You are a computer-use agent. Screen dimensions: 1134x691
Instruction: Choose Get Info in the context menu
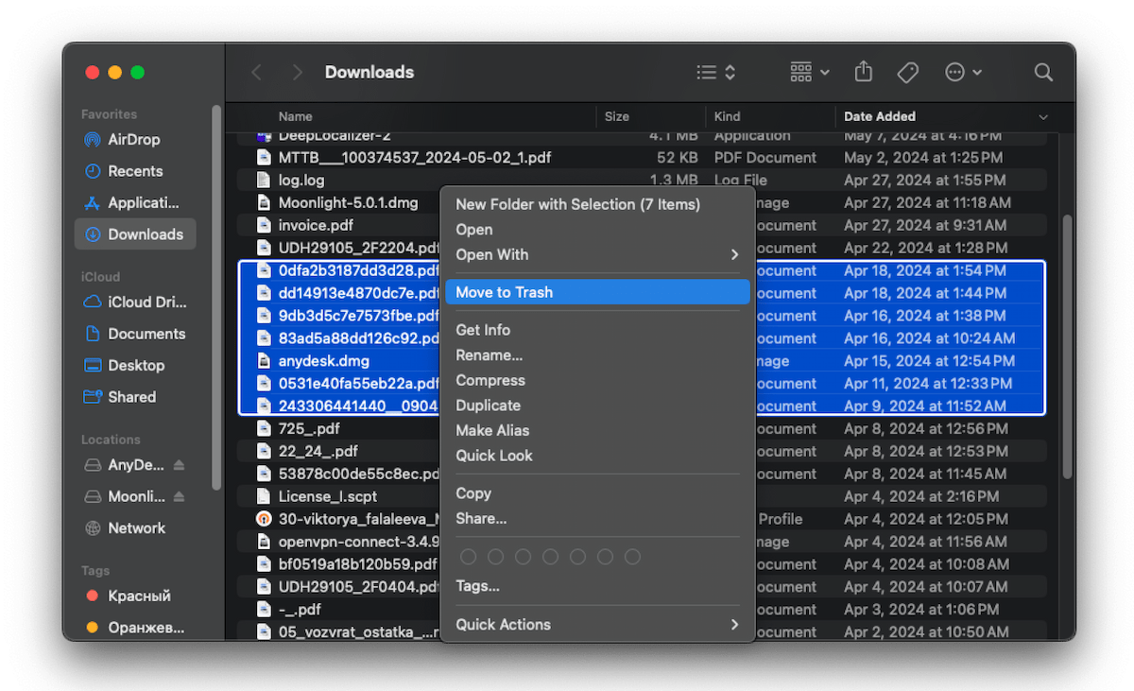tap(597, 330)
